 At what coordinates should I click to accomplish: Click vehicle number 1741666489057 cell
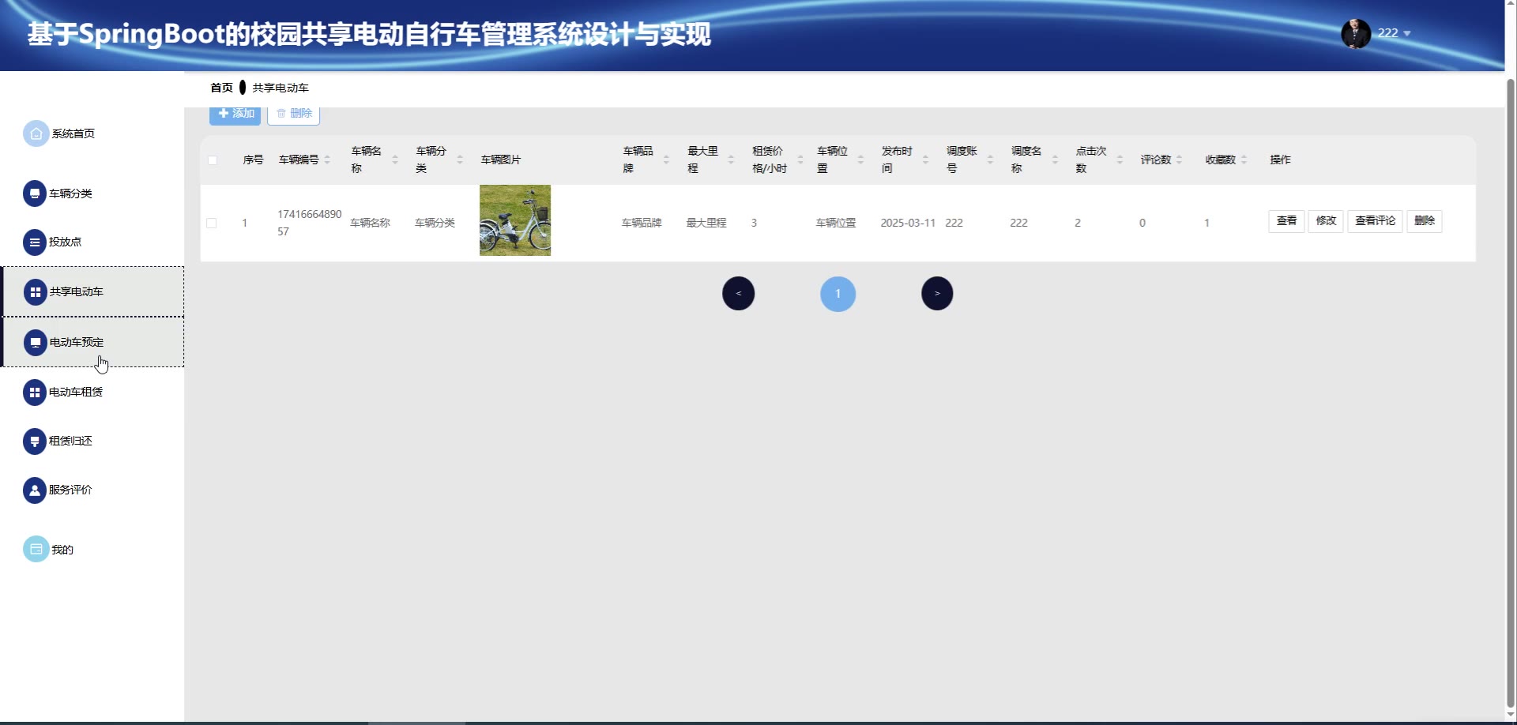pyautogui.click(x=310, y=223)
